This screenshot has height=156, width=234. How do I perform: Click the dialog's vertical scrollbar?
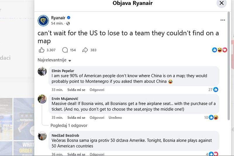coord(229,65)
